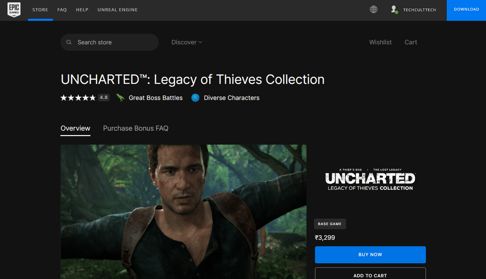Viewport: 486px width, 279px height.
Task: Click the Add to Cart button
Action: [x=370, y=275]
